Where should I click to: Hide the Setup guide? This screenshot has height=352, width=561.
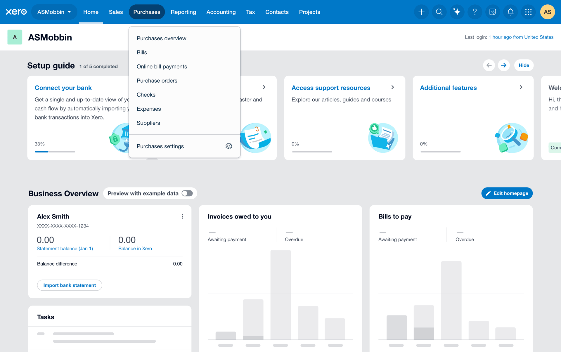click(524, 65)
